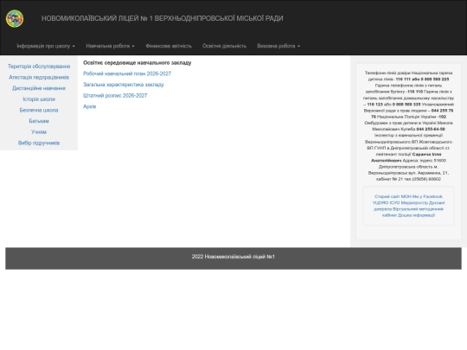This screenshot has height=350, width=467.
Task: Open the ІСУО link
Action: [394, 203]
